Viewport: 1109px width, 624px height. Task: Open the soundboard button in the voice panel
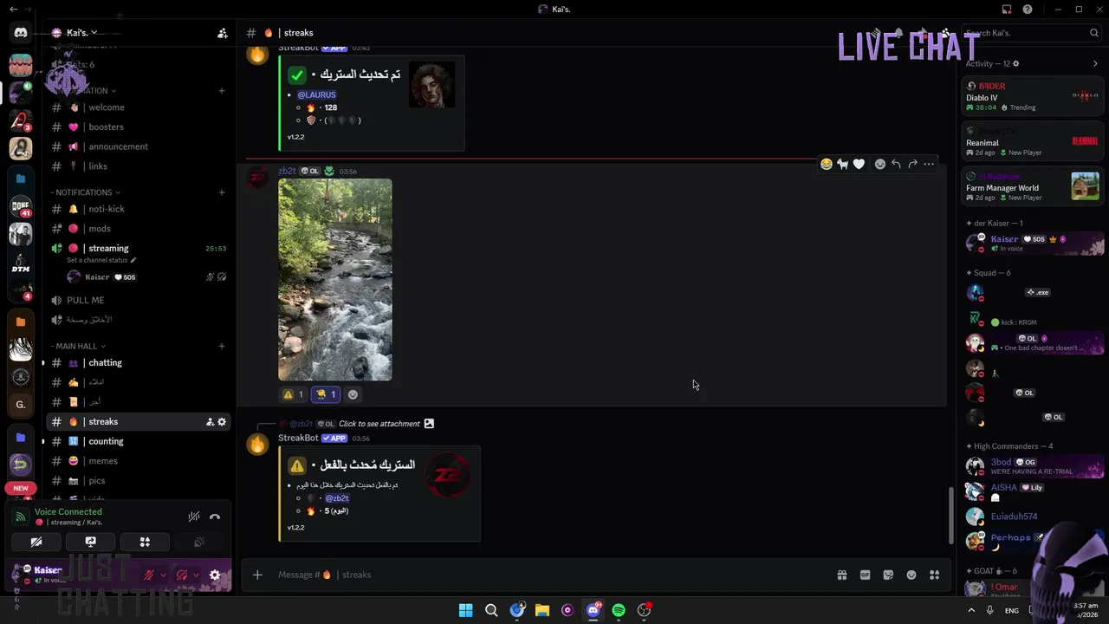[x=199, y=542]
